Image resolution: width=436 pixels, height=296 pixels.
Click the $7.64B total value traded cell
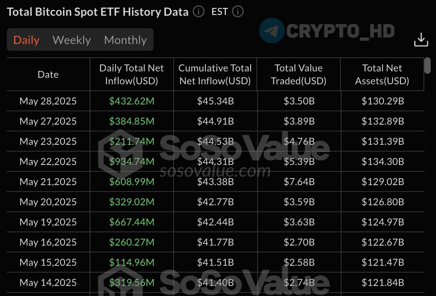299,181
